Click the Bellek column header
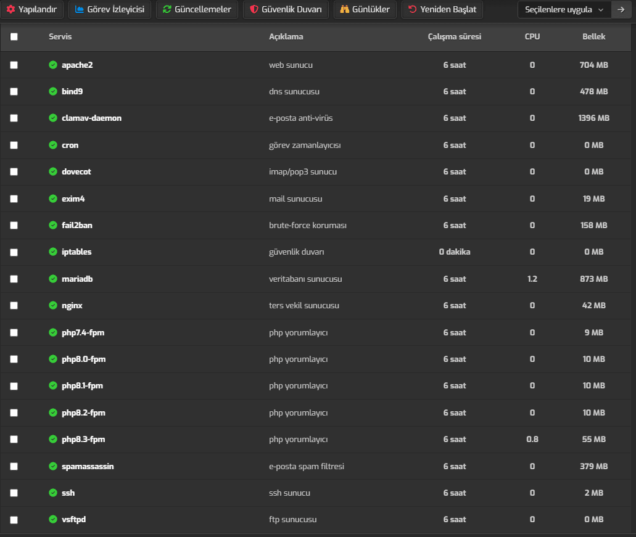Viewport: 636px width, 537px height. [593, 37]
